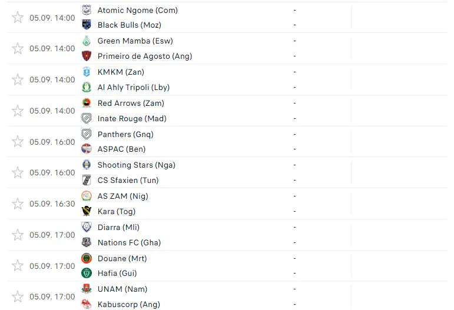Image resolution: width=454 pixels, height=310 pixels.
Task: Click the CS Sfaxien striped logo
Action: click(87, 180)
